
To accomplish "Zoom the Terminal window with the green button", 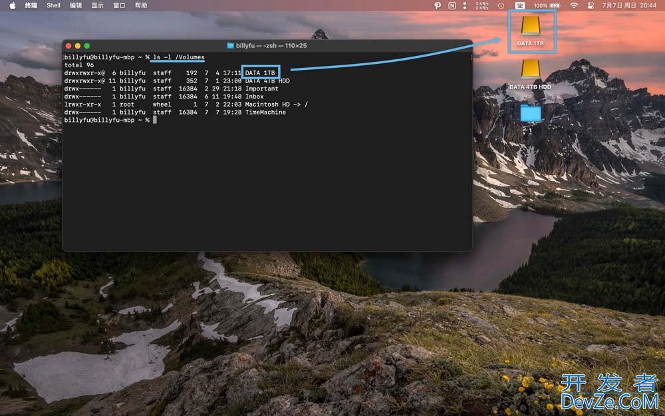I will [x=87, y=46].
